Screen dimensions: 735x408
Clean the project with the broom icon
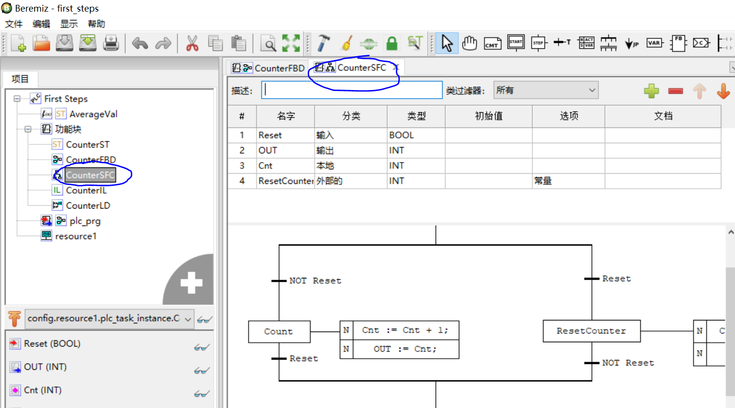[x=346, y=43]
